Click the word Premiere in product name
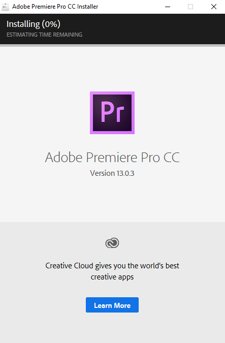The image size is (225, 343). 112,158
